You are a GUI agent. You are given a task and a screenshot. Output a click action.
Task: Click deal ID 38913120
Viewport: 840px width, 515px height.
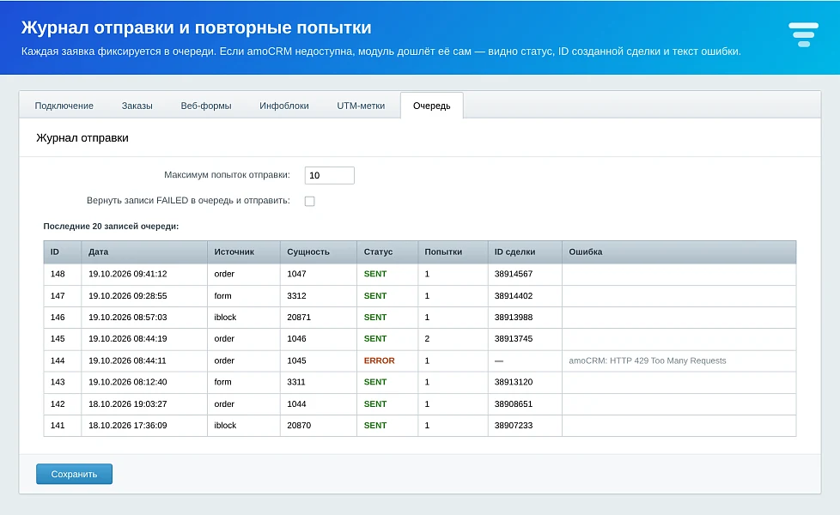click(514, 382)
